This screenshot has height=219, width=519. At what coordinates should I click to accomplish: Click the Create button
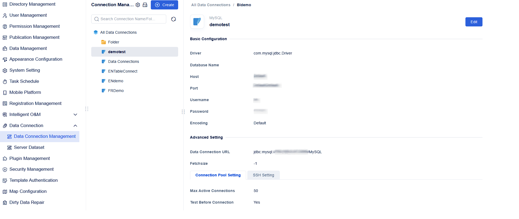(164, 5)
